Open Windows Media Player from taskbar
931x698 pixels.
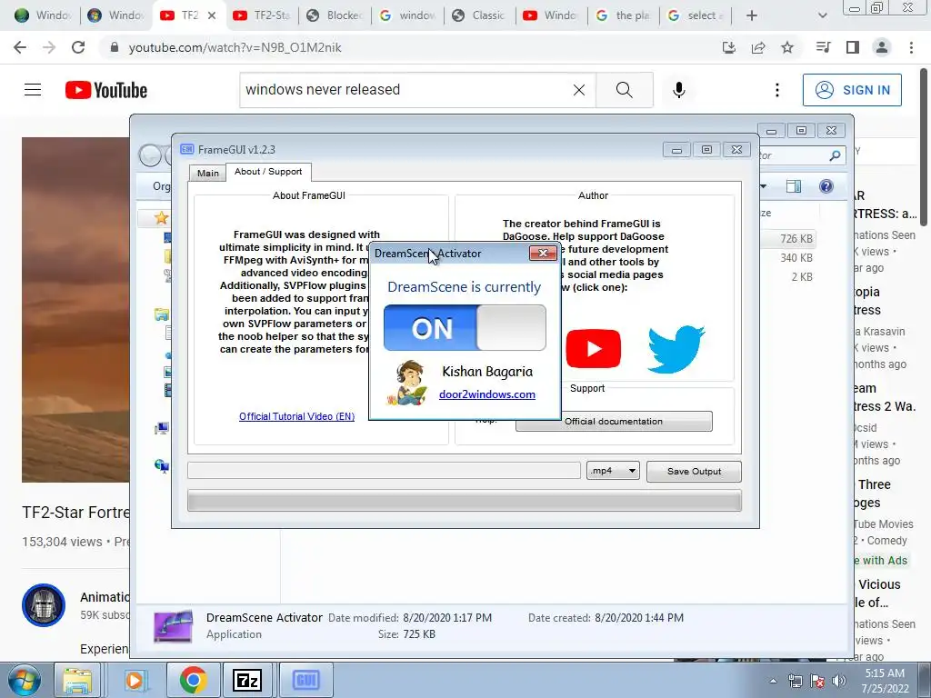135,680
